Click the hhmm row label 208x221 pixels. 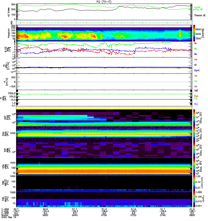coord(5,215)
